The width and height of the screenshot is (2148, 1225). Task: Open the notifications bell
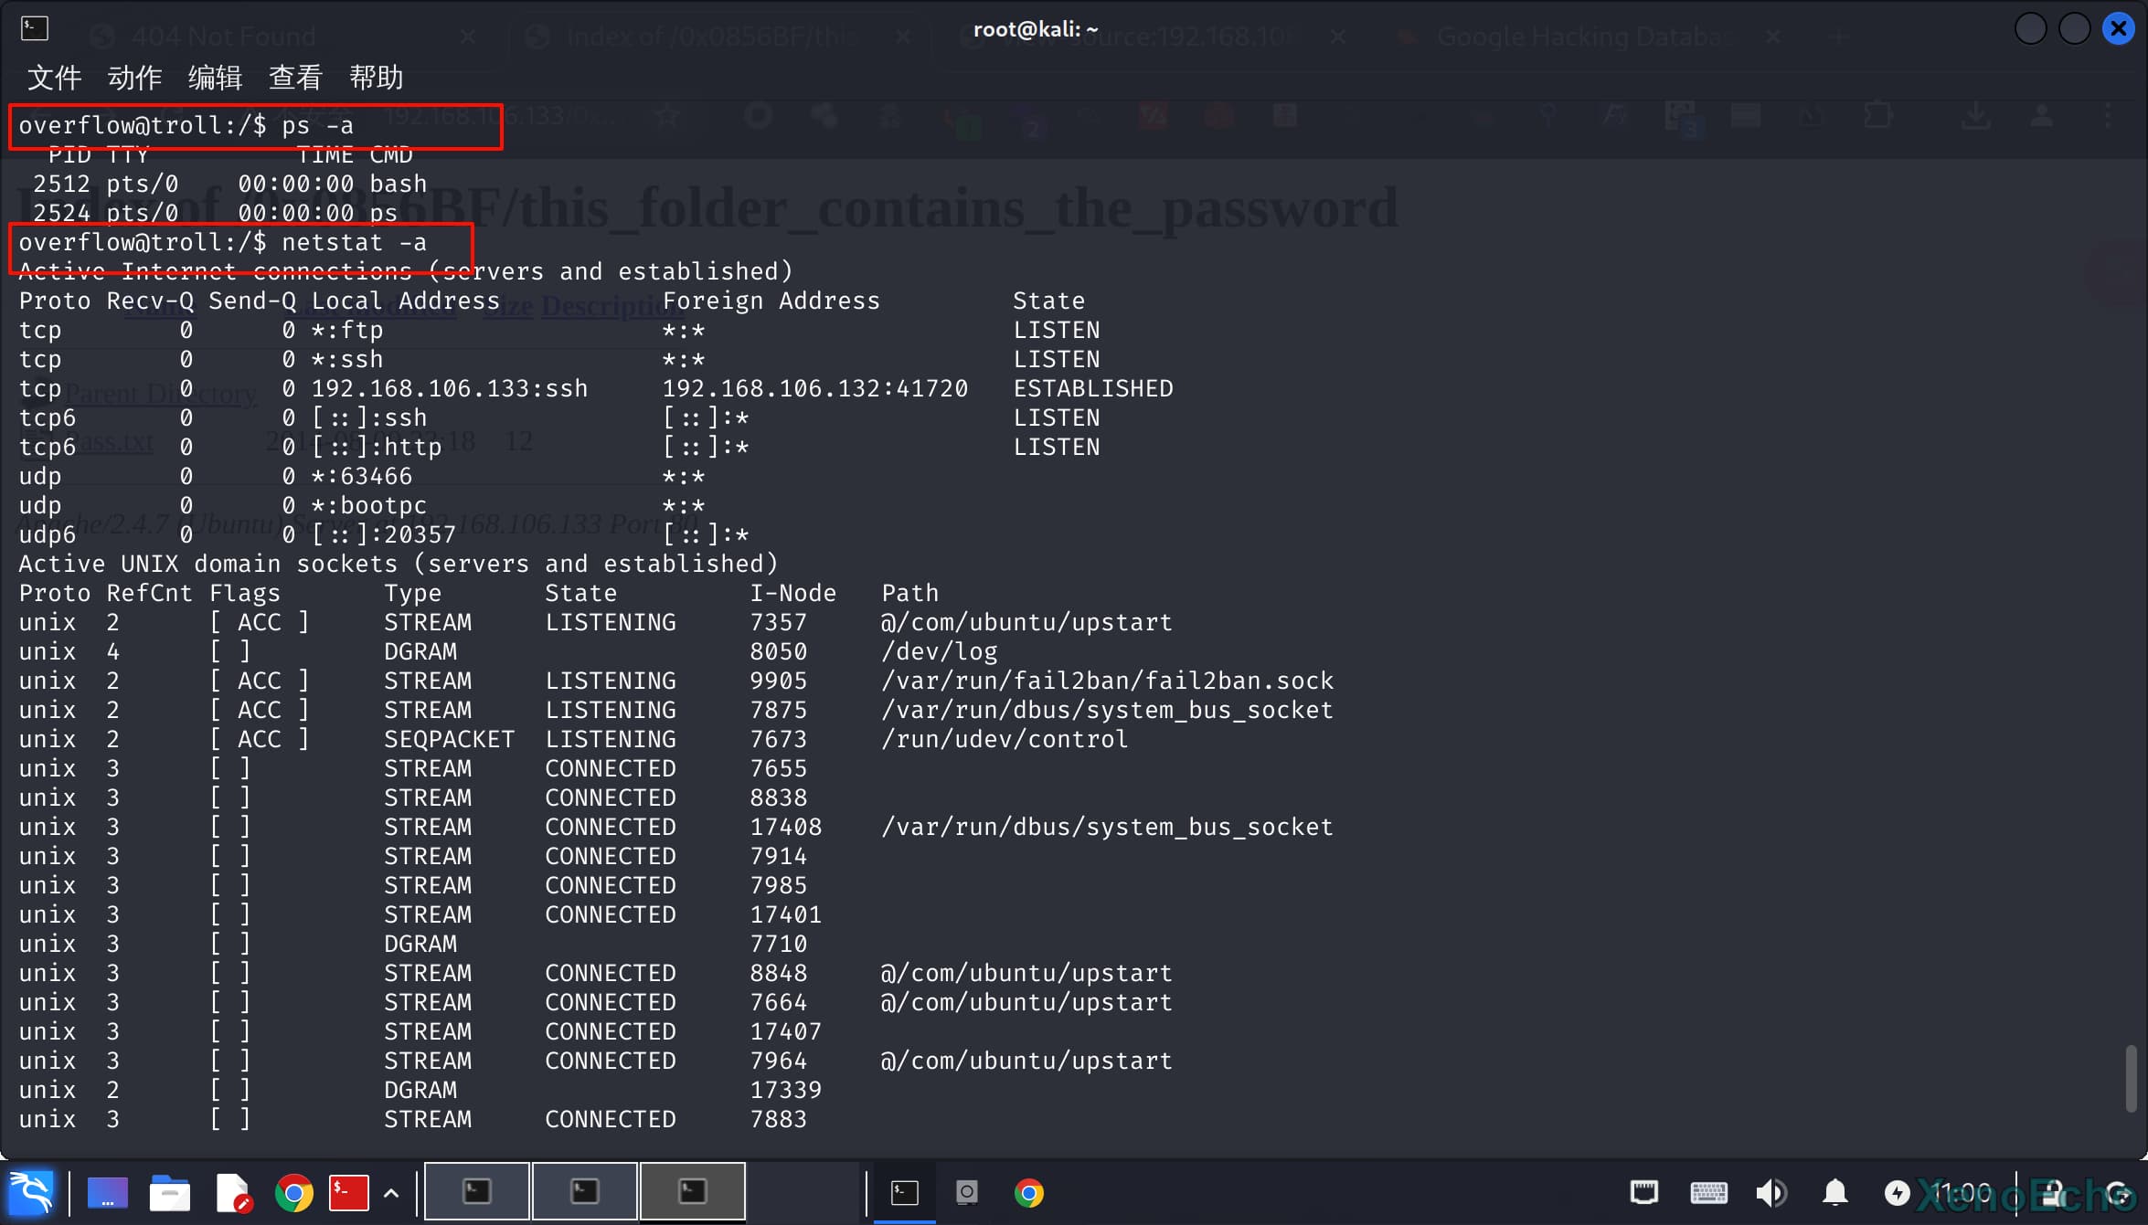coord(1834,1192)
